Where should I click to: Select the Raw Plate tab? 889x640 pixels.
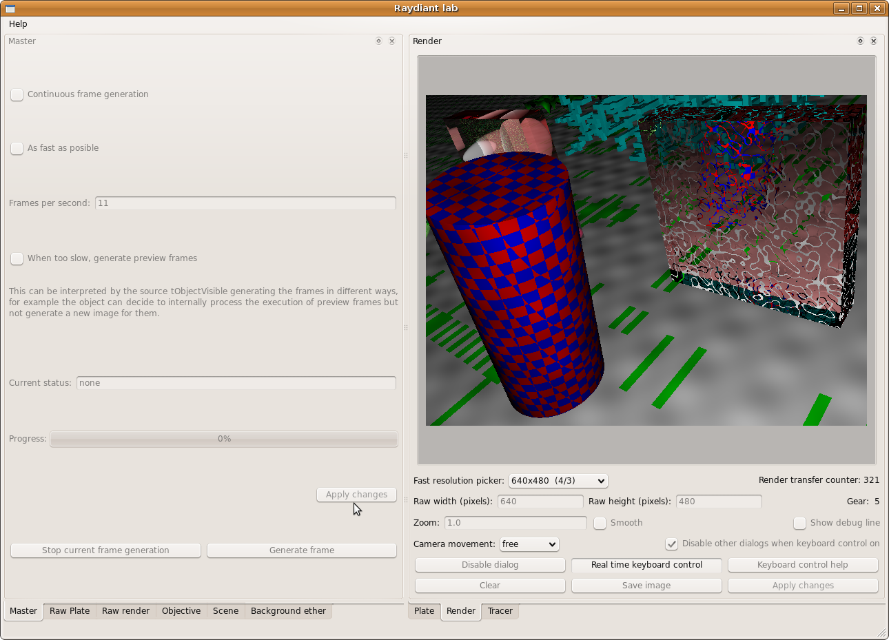pos(70,611)
